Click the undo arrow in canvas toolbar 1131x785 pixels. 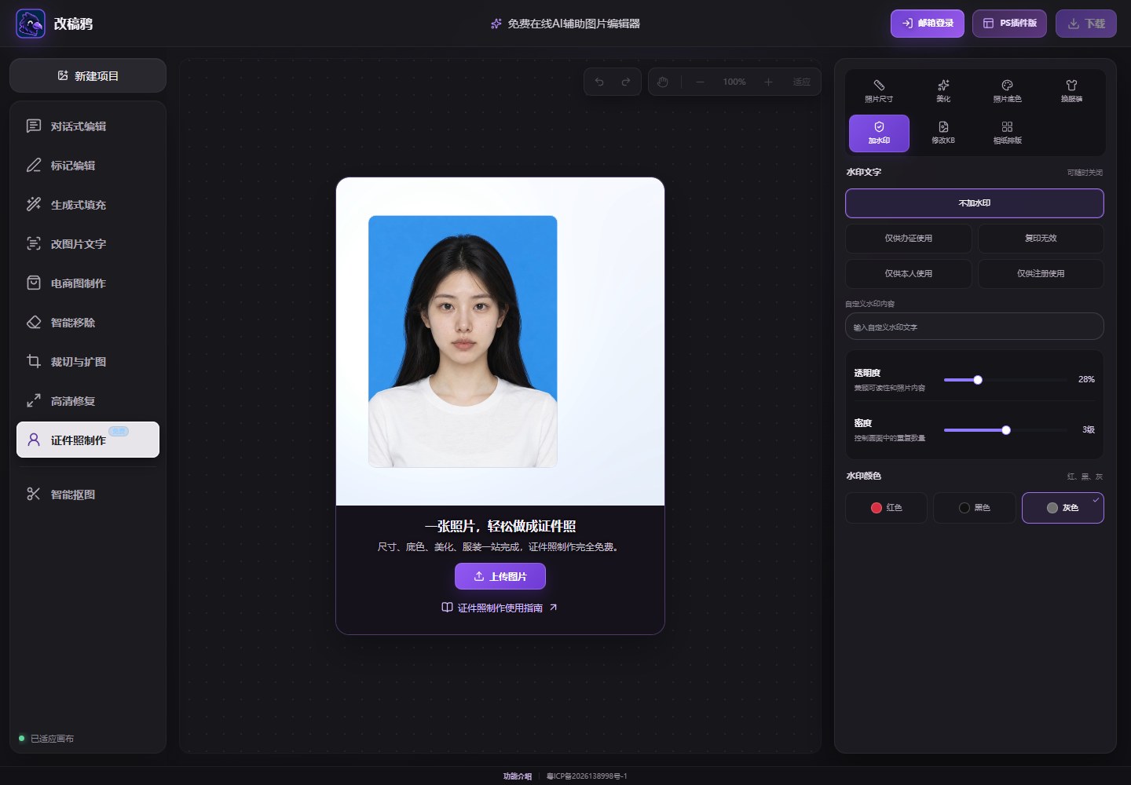point(599,82)
